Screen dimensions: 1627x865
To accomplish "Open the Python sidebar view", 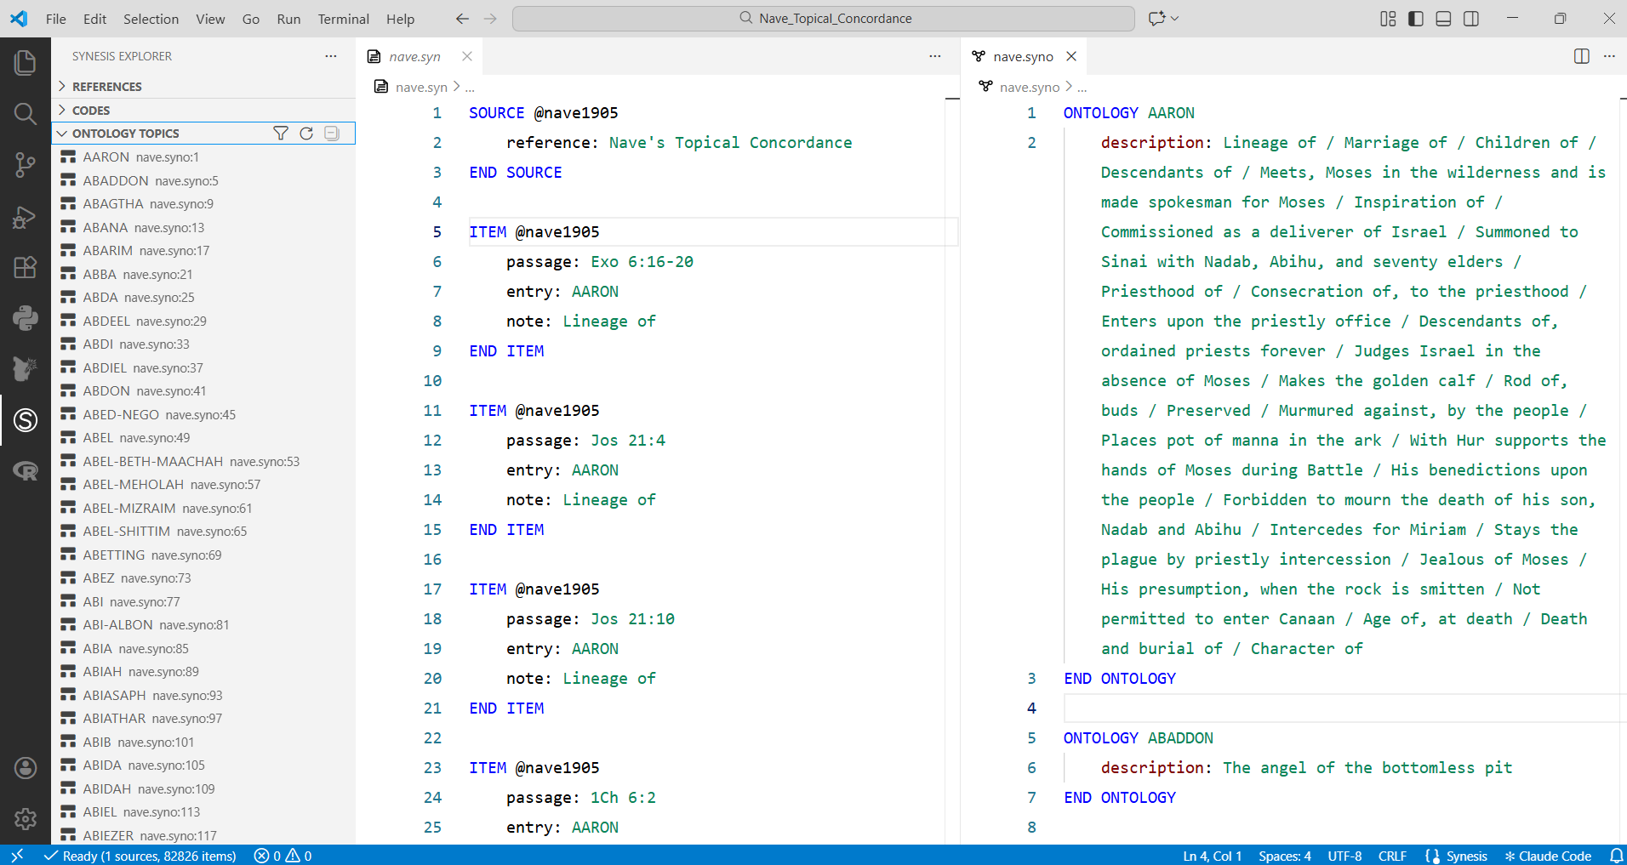I will (x=26, y=318).
